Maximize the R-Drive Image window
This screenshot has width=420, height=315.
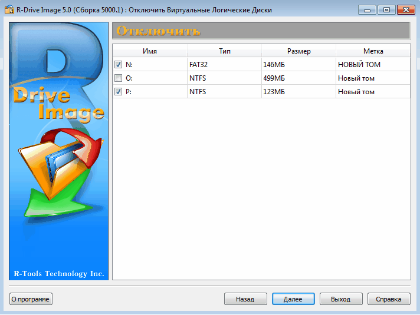tap(386, 10)
